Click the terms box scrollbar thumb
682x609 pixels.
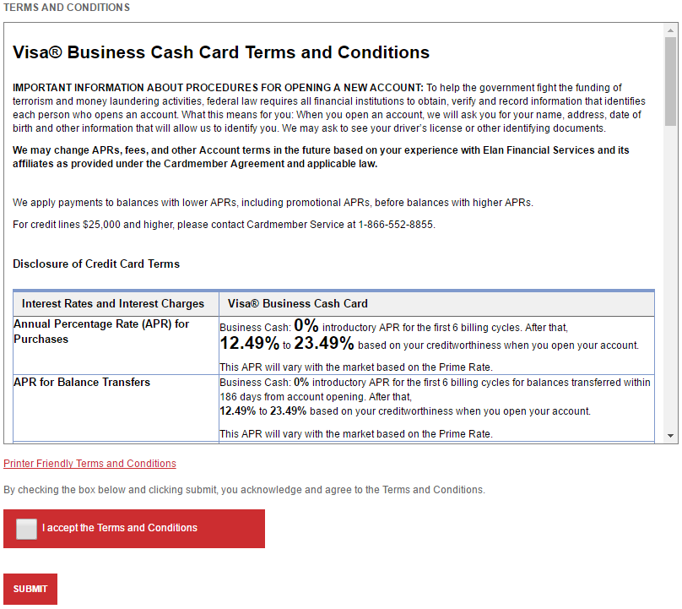pyautogui.click(x=670, y=81)
